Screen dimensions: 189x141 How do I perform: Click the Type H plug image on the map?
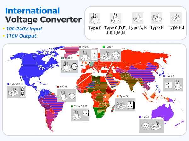coord(111,55)
